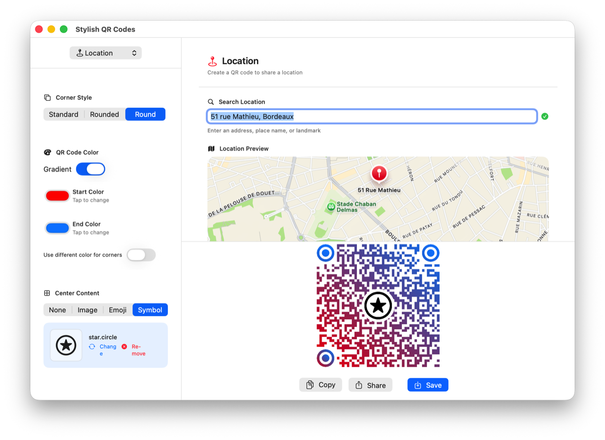The width and height of the screenshot is (605, 440).
Task: Switch center content to Image
Action: point(87,310)
